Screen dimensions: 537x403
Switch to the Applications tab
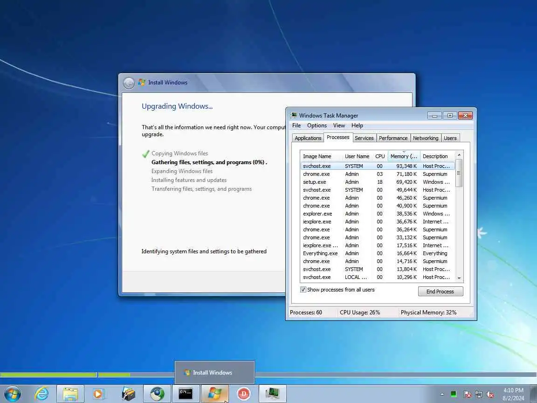308,138
